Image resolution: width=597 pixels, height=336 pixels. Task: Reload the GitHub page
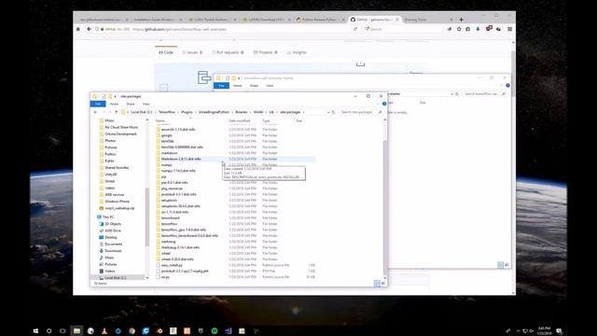click(355, 29)
